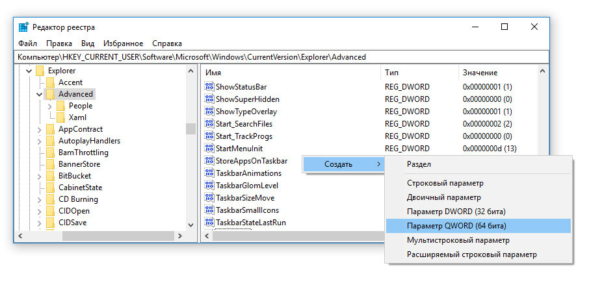Select the TaskbarSmallIcons value icon
Viewport: 589px width, 283px height.
209,210
